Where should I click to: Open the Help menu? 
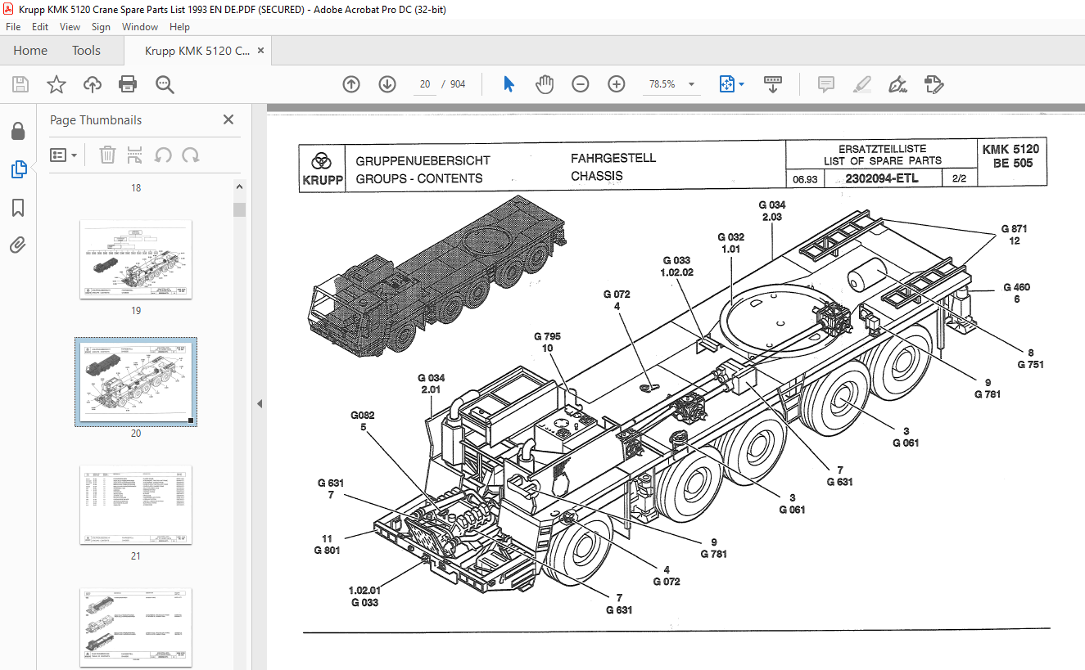point(179,26)
